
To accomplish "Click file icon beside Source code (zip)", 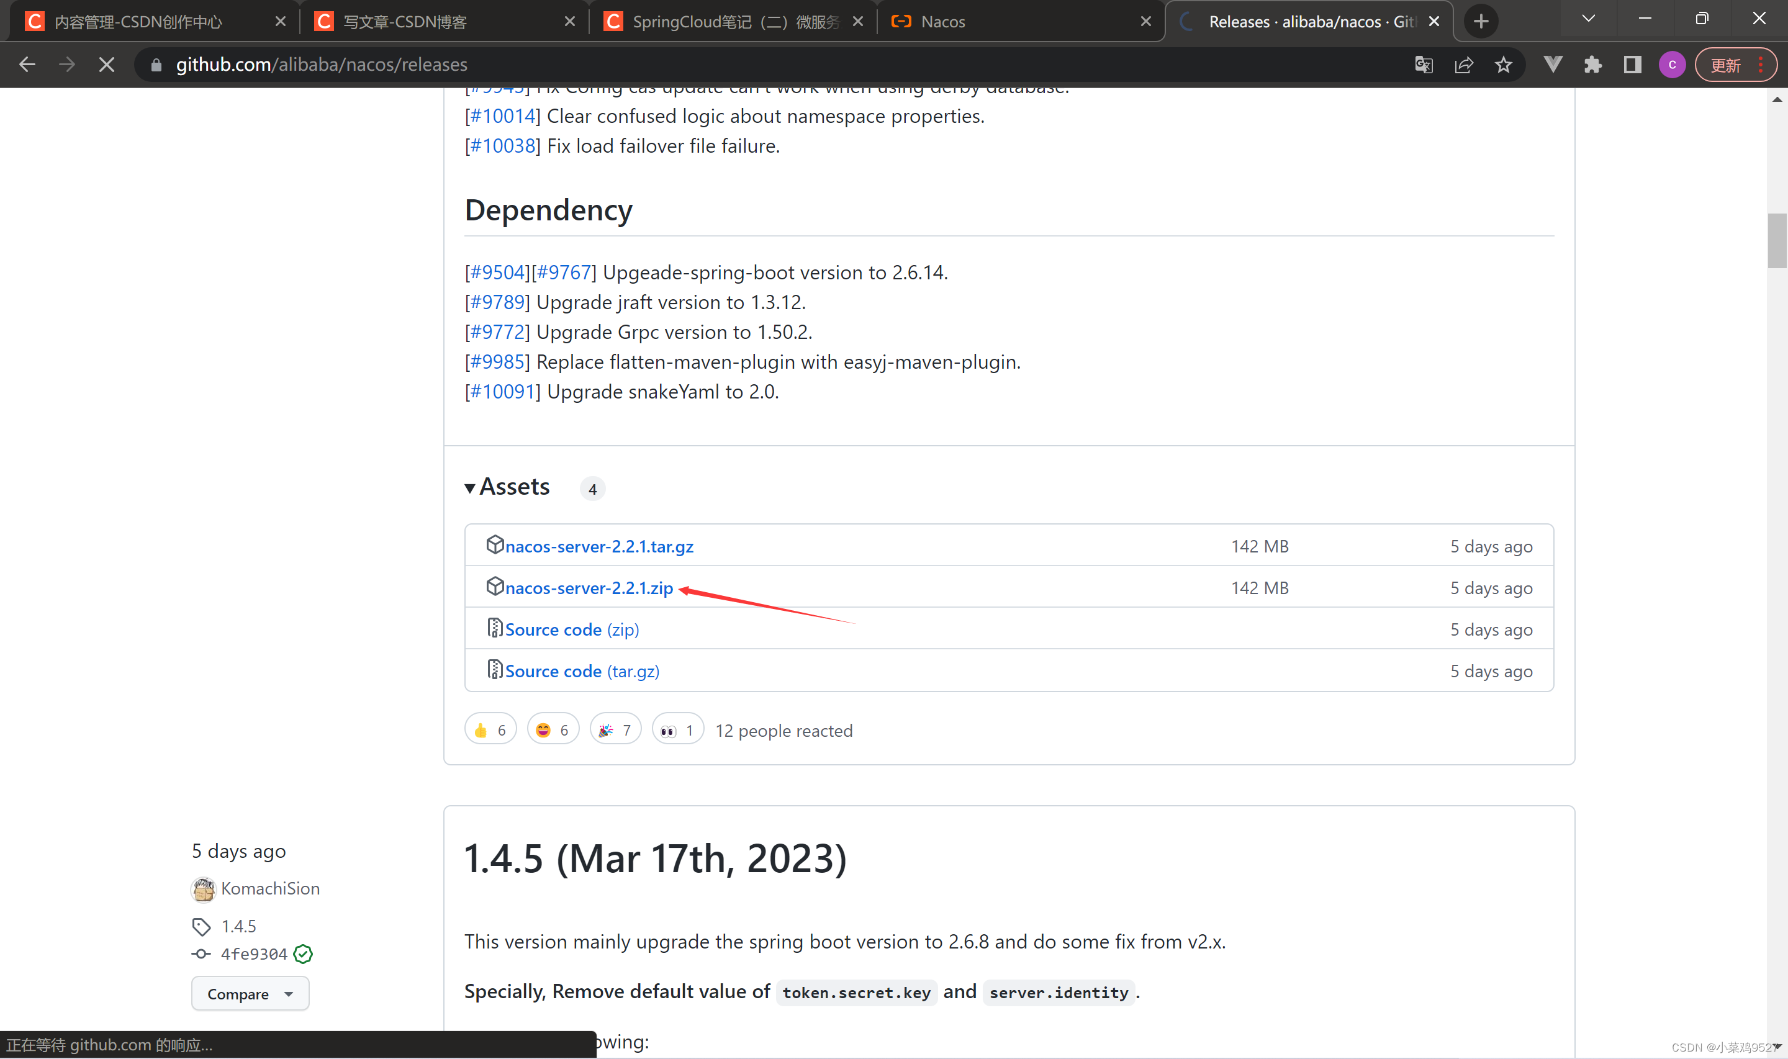I will [494, 628].
